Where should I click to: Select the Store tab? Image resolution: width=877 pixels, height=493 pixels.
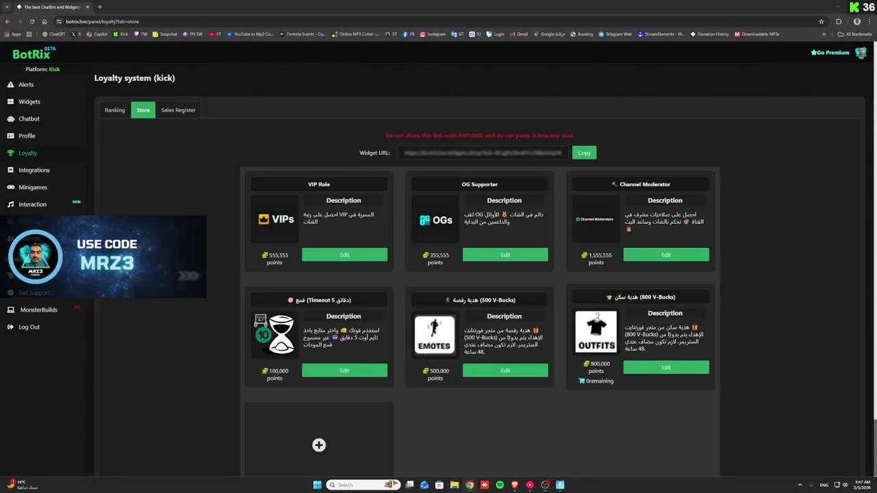pos(143,110)
